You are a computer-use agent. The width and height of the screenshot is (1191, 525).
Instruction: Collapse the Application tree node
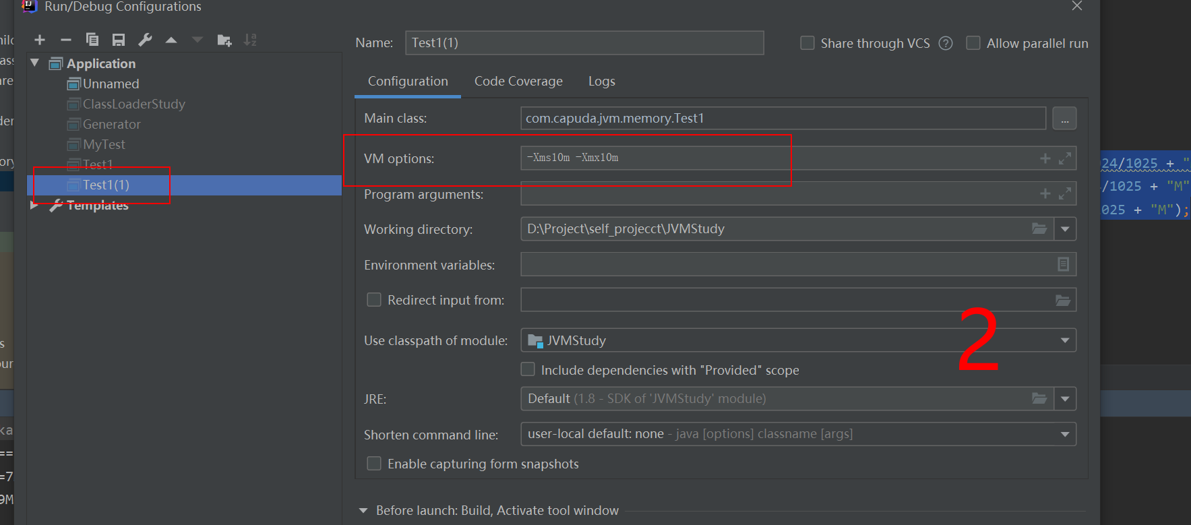[x=35, y=63]
